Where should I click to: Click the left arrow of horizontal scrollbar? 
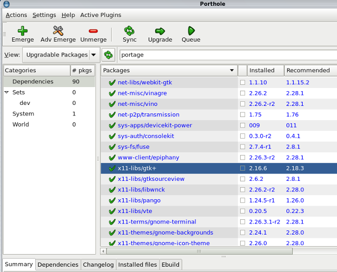103,251
